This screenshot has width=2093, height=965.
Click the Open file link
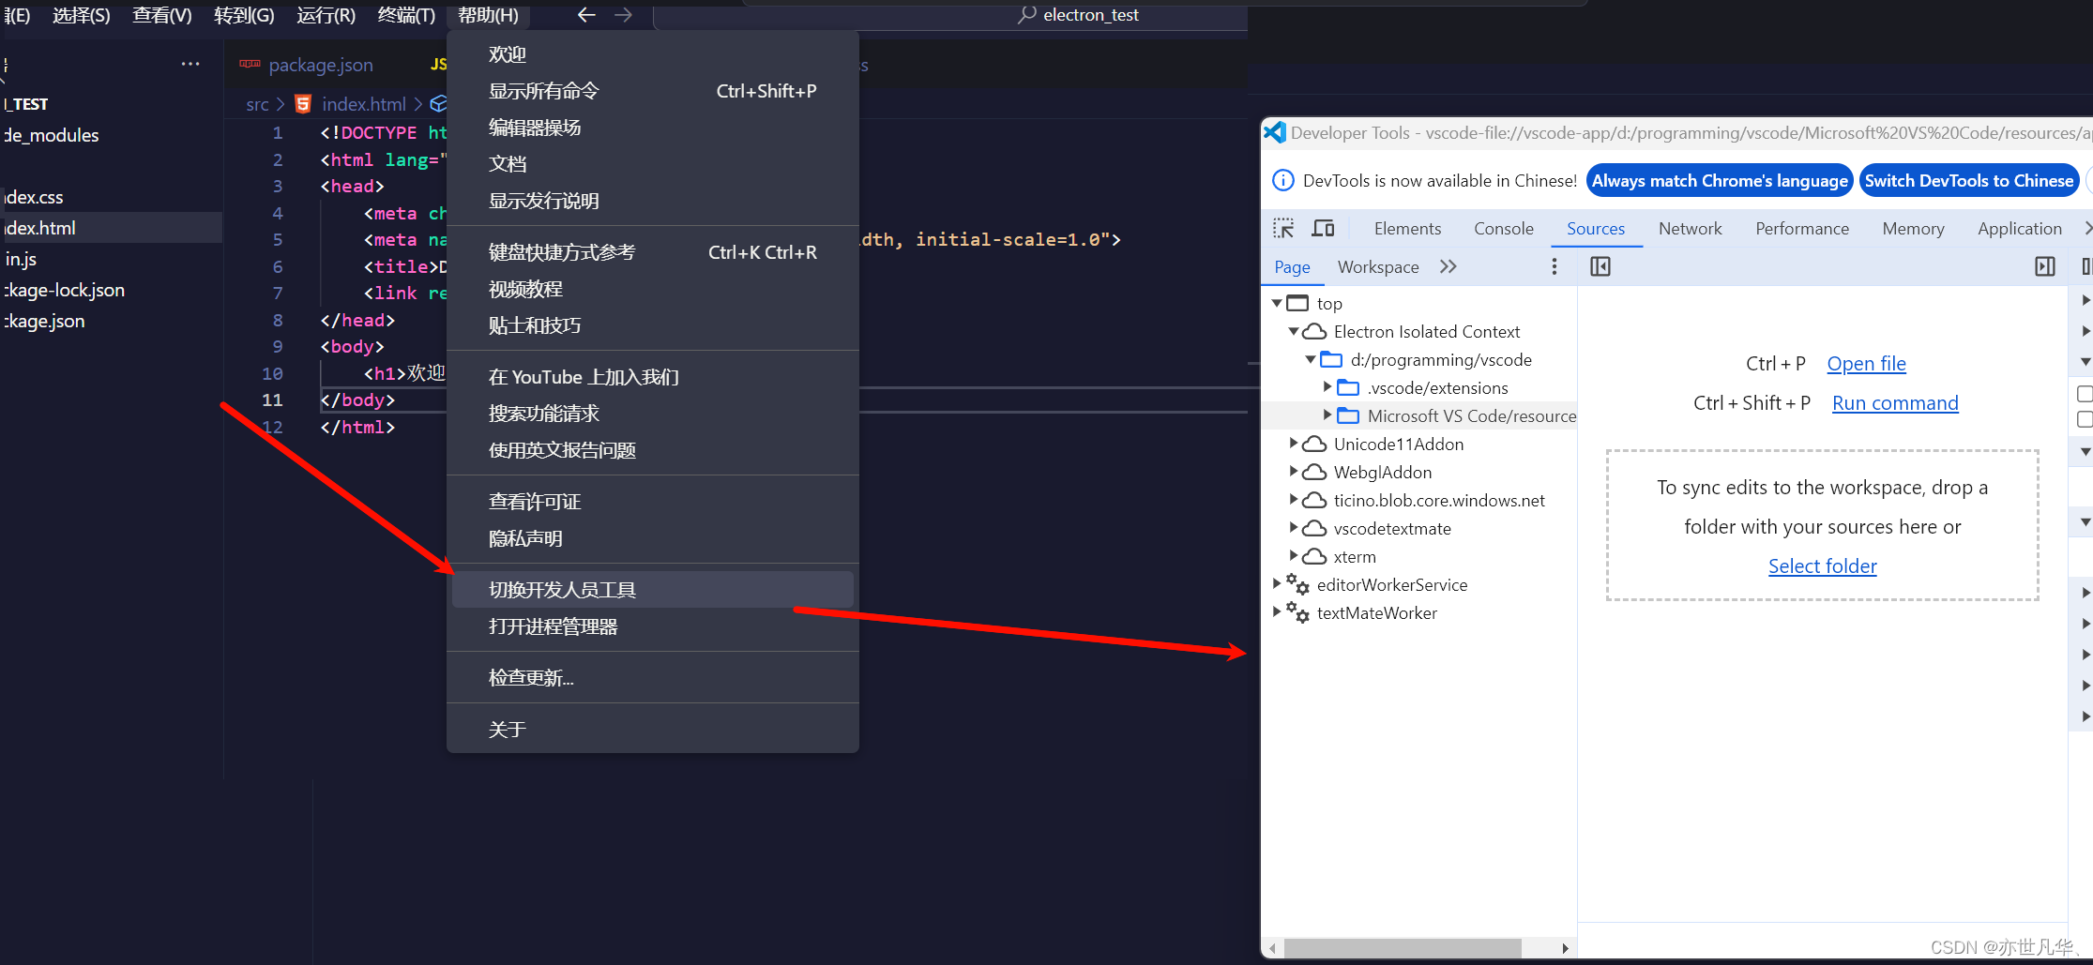tap(1866, 363)
